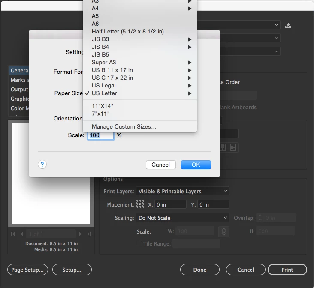
Task: Click Done button in Print dialog
Action: (x=199, y=270)
